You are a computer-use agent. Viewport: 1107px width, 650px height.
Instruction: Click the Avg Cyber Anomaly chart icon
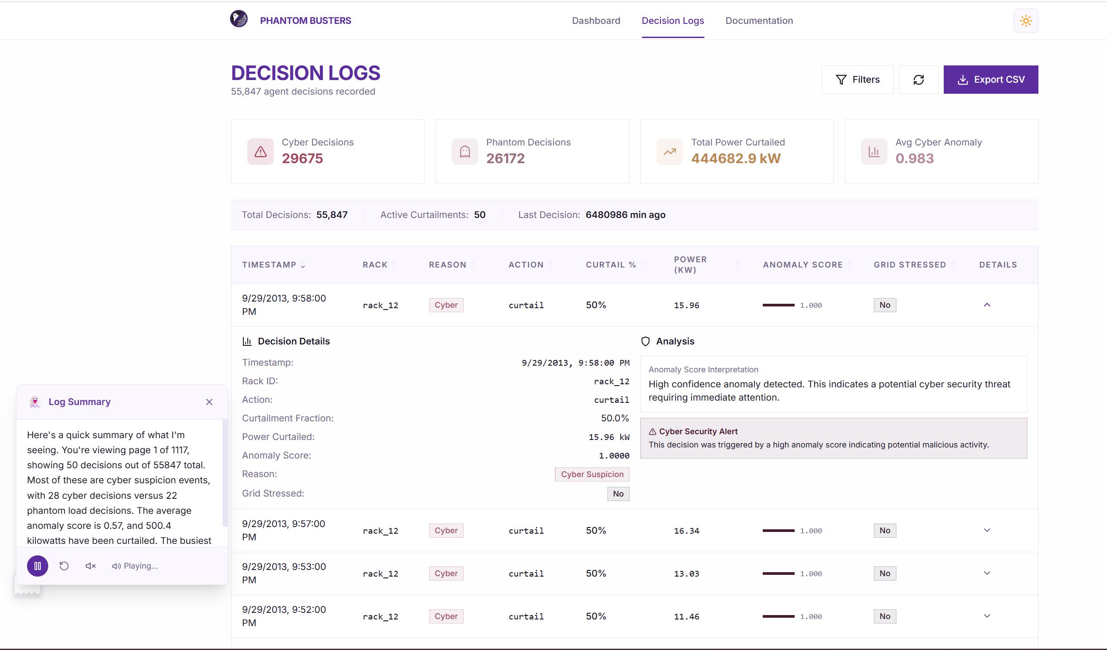click(874, 152)
